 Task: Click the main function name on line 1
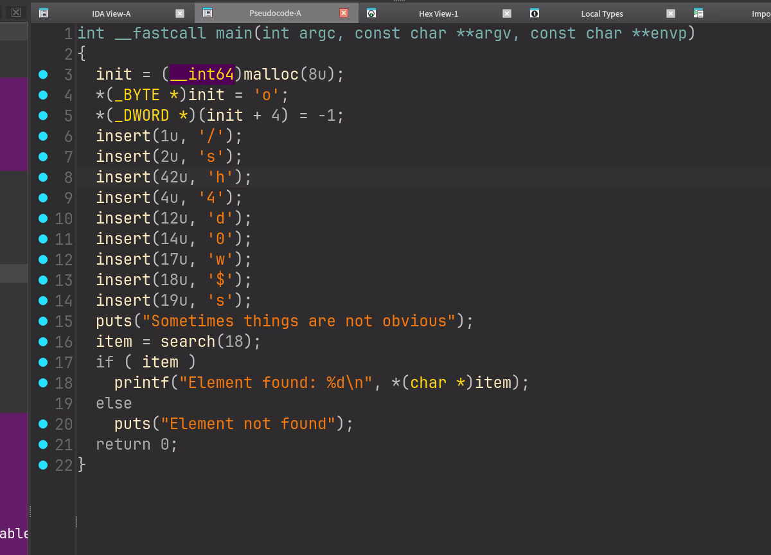click(x=234, y=33)
